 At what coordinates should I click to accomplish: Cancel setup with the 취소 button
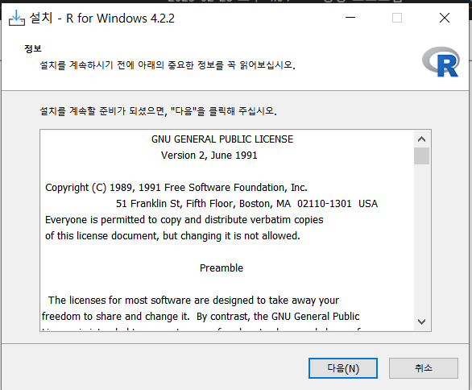424,368
